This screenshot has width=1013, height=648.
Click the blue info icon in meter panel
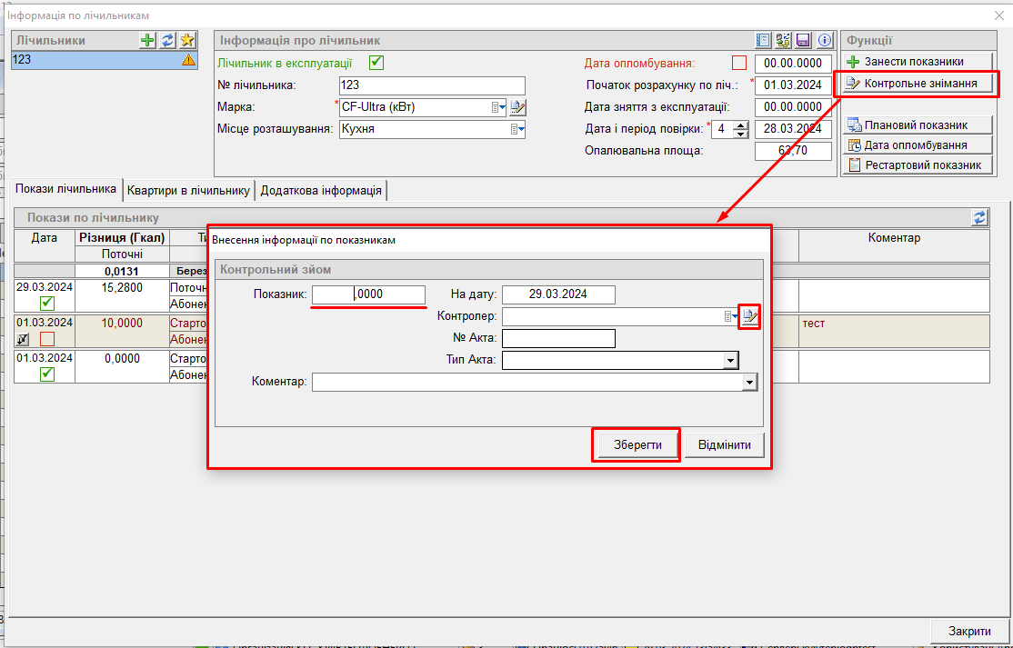824,41
